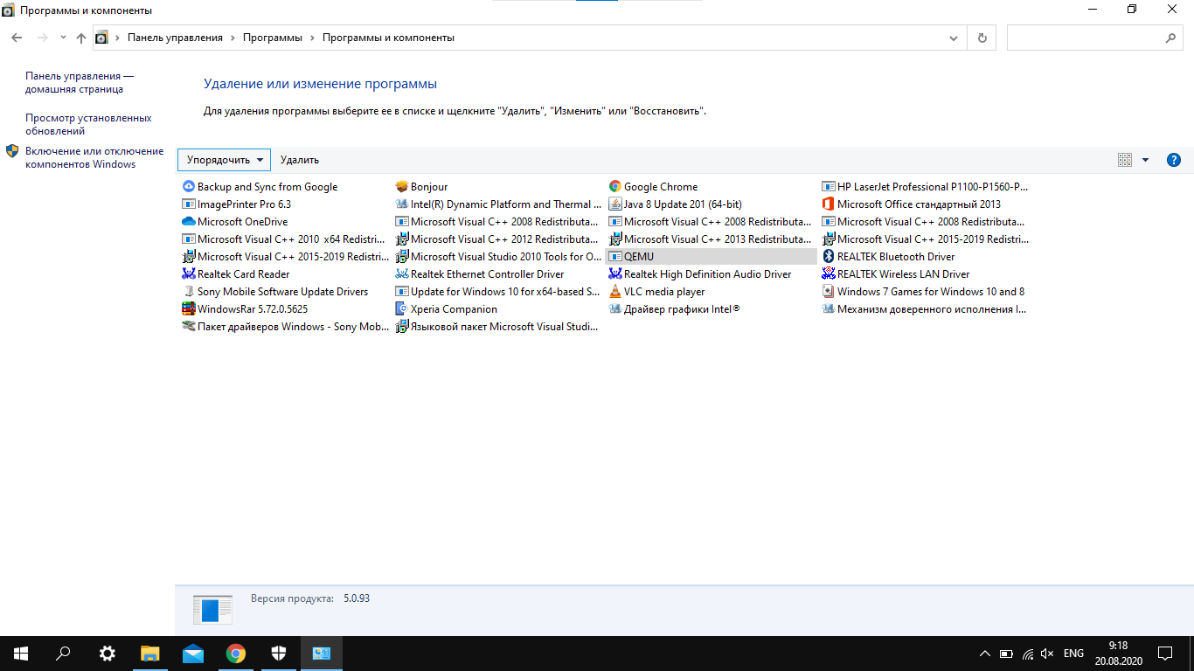The width and height of the screenshot is (1194, 671).
Task: Click the Microsoft Office 2013 icon
Action: tap(829, 204)
